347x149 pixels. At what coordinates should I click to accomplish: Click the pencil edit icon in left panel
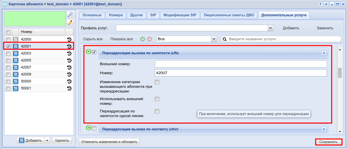point(70,22)
